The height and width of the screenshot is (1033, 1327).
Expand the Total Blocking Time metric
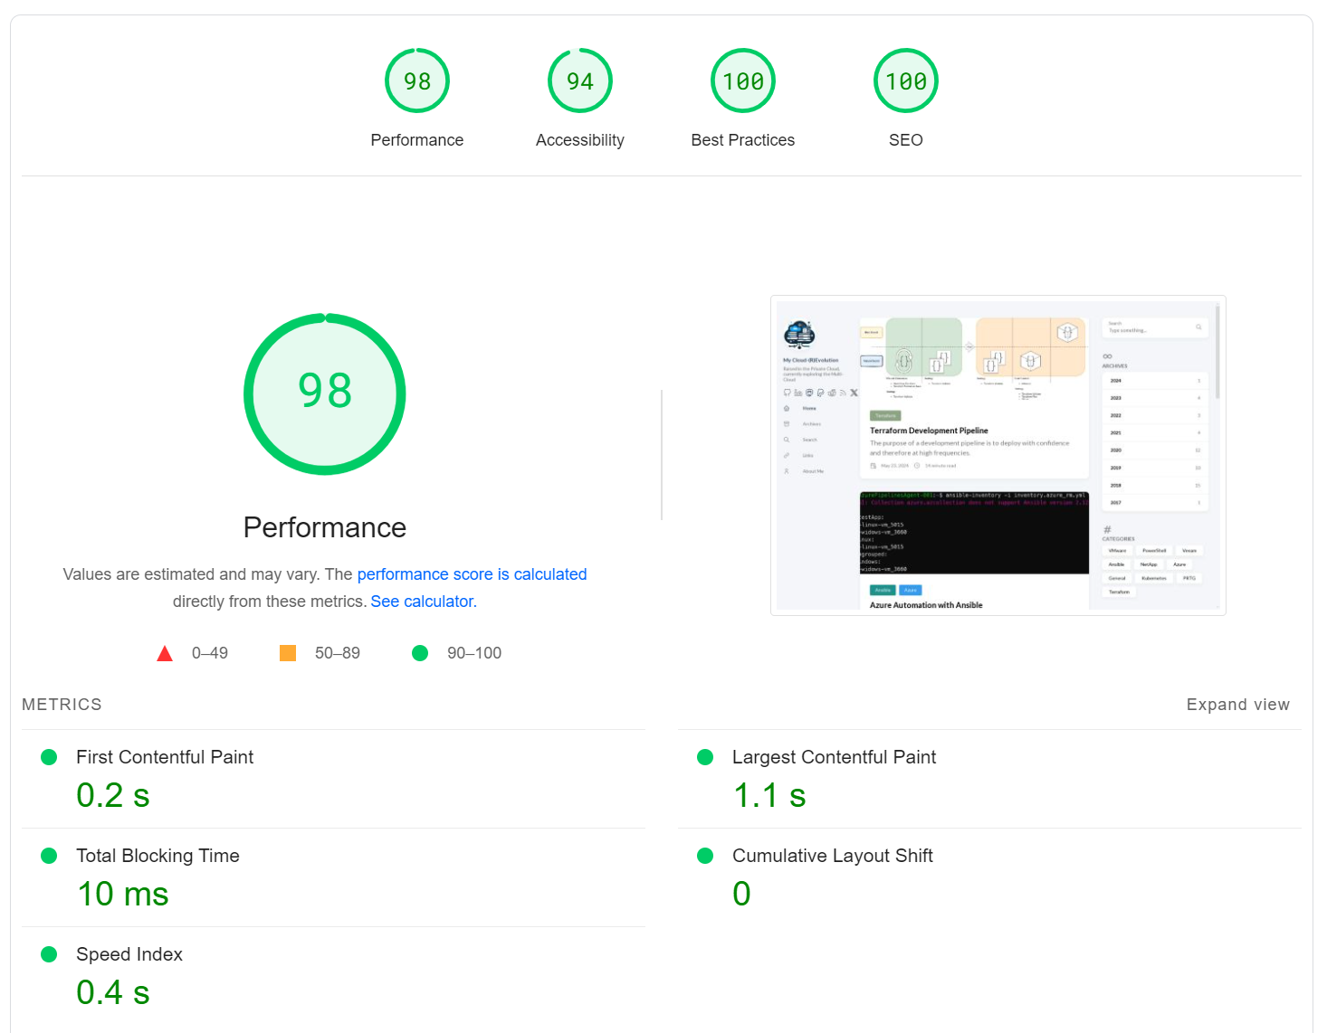pyautogui.click(x=158, y=856)
